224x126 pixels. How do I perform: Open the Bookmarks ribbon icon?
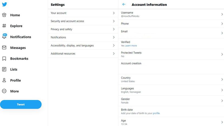tap(4, 58)
